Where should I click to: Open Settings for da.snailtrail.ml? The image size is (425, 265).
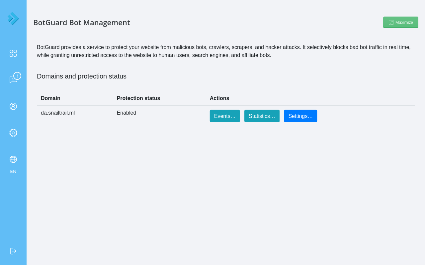(x=300, y=116)
